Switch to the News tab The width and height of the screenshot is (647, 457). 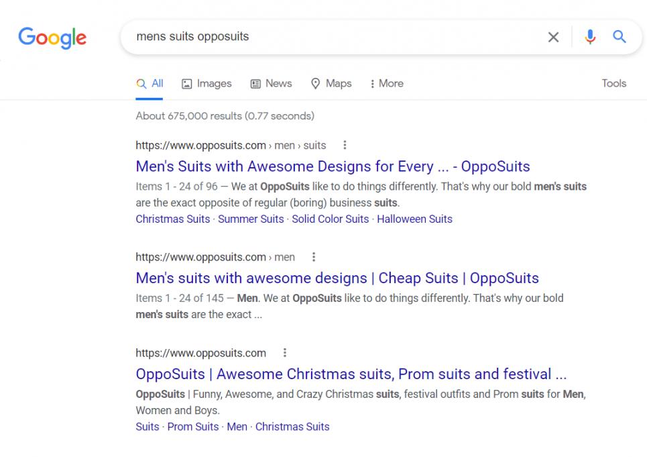[271, 84]
